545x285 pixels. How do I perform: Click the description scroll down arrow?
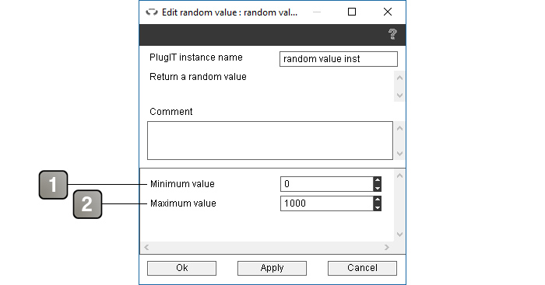(x=399, y=95)
